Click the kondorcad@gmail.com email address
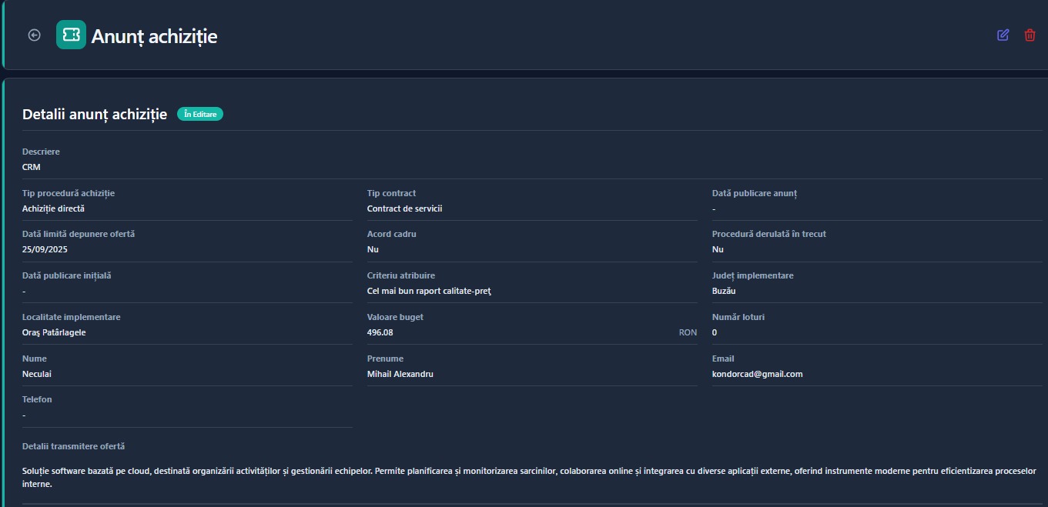 point(757,374)
